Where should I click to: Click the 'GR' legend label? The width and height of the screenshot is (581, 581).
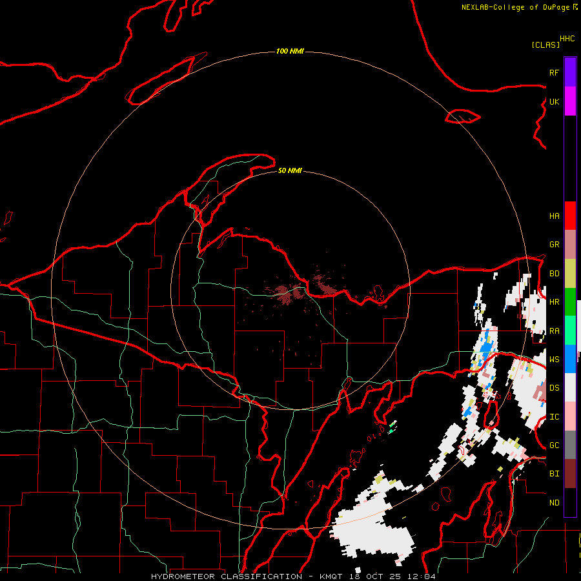coord(554,245)
